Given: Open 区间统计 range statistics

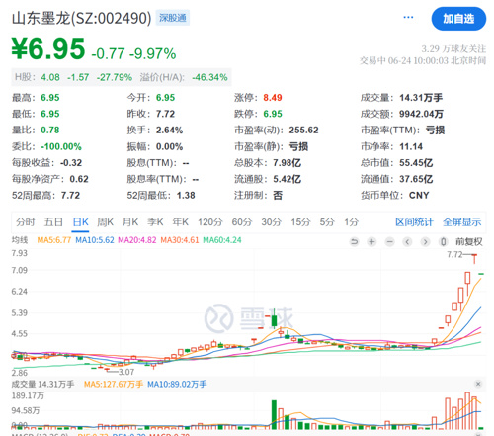Looking at the screenshot, I should 414,222.
